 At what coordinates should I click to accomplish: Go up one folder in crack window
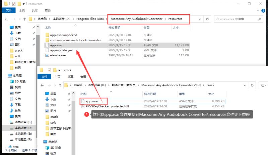tap(60, 85)
